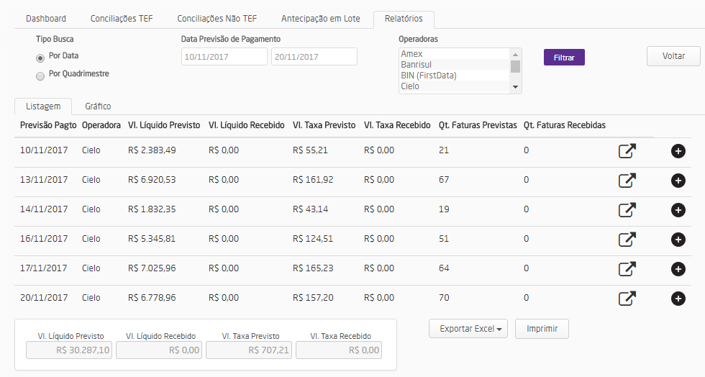
Task: Expand details plus icon for 20/11/2017 row
Action: pyautogui.click(x=678, y=298)
